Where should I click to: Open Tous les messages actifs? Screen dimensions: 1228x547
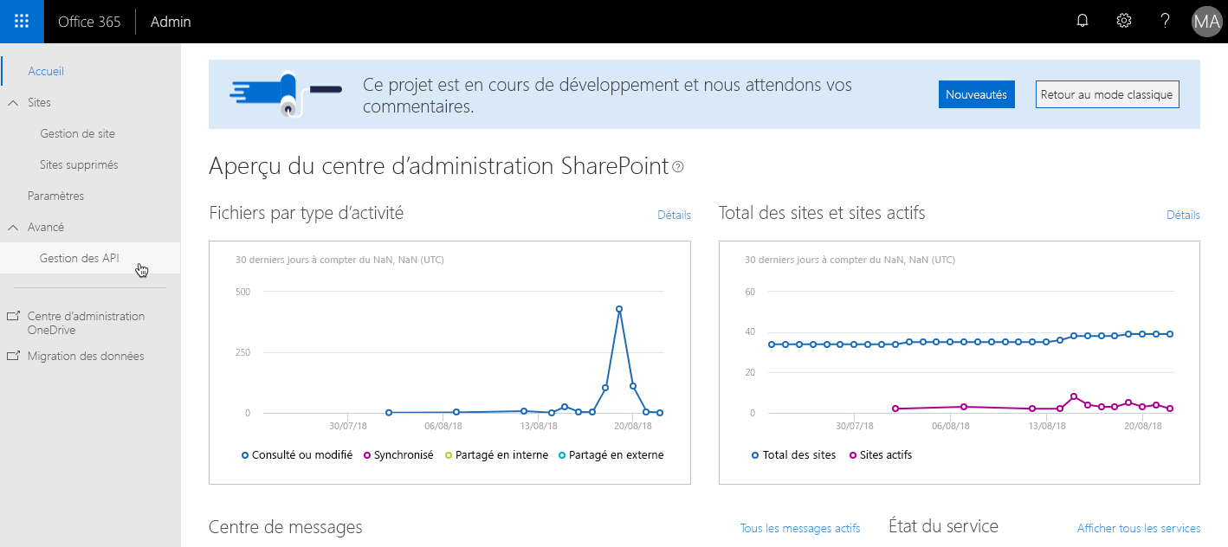click(x=799, y=528)
